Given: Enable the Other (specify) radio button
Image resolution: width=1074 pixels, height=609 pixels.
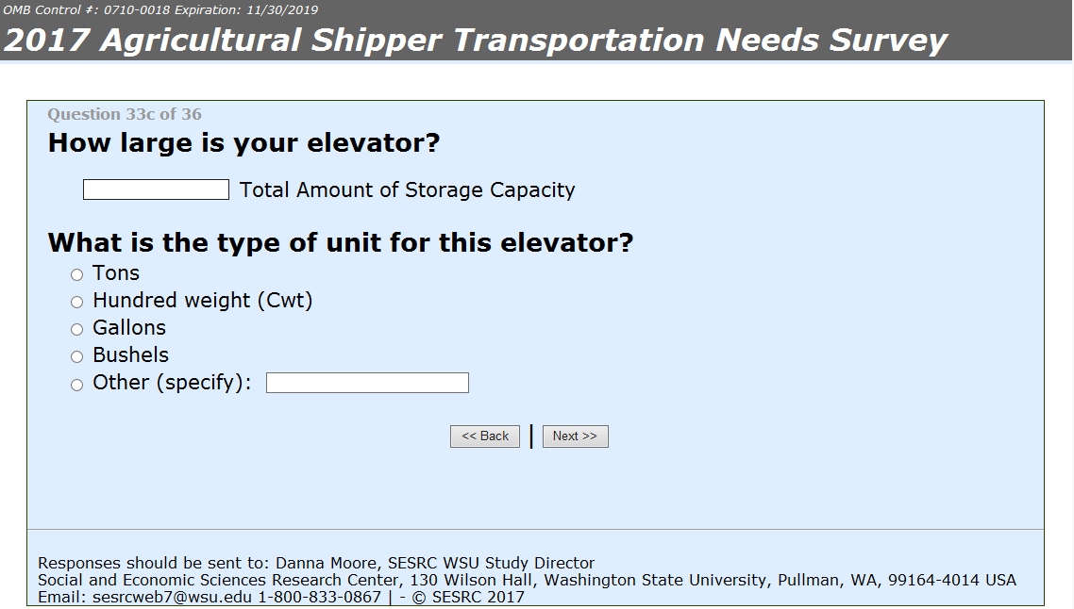Looking at the screenshot, I should click(77, 385).
